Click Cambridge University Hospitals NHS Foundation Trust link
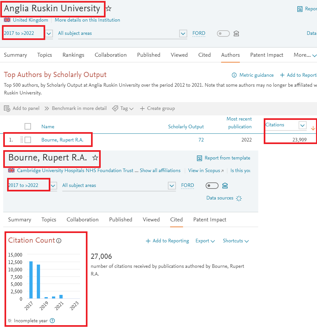Viewport: 317px width, 330px height. [75, 170]
